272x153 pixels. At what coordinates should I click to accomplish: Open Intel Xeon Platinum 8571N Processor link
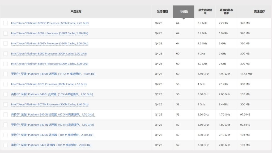point(50,104)
